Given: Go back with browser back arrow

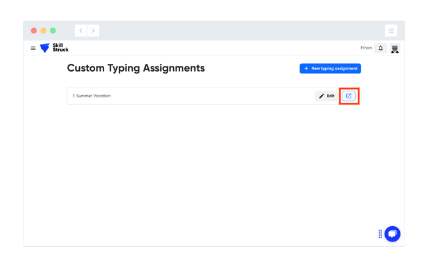Looking at the screenshot, I should coord(81,31).
